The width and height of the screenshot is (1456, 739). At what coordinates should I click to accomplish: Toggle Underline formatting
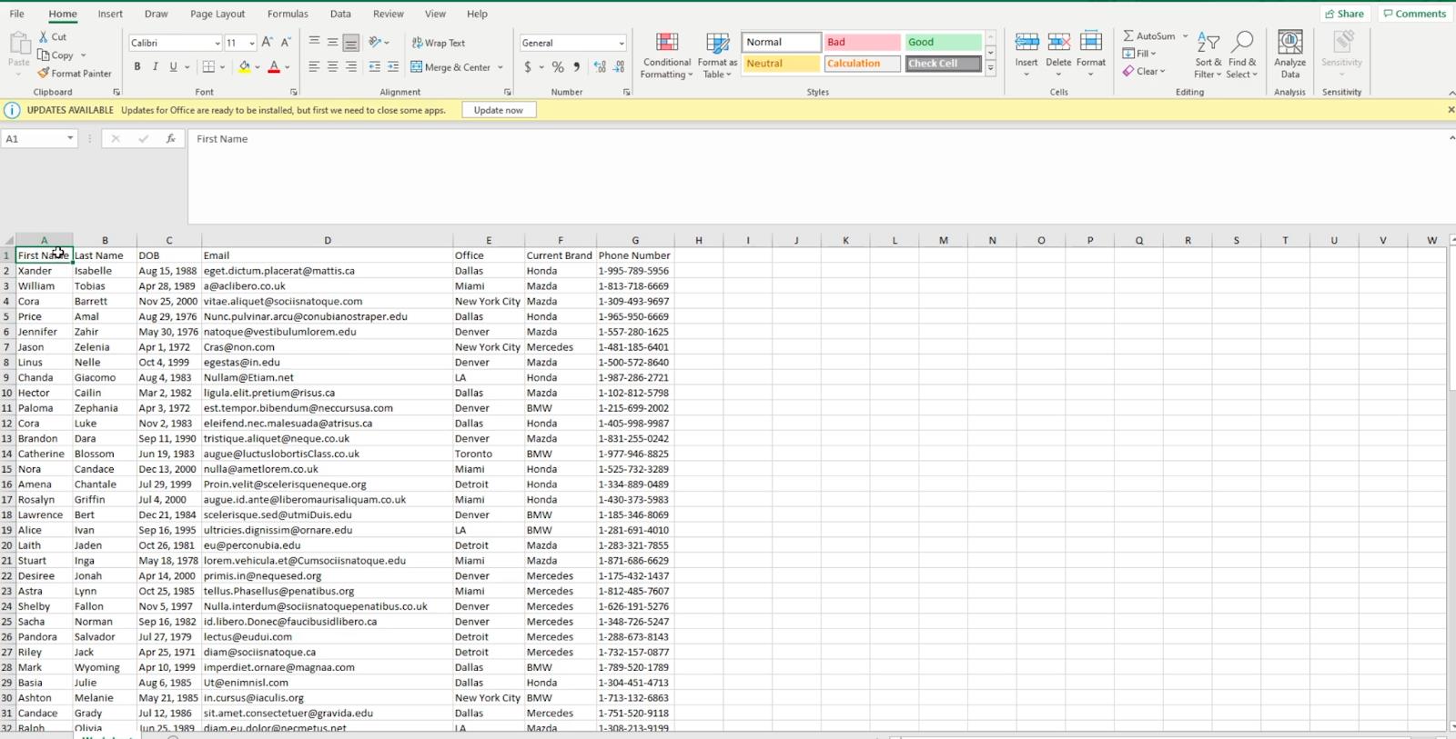pos(173,67)
